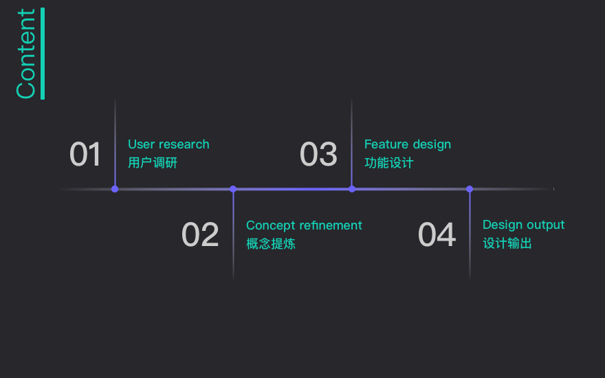Viewport: 605px width, 378px height.
Task: Select the 概念提炼 subtitle
Action: pos(271,244)
